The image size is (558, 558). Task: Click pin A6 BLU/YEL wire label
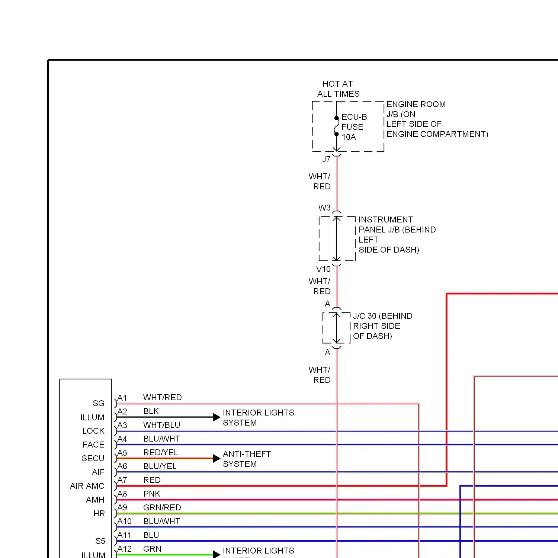point(160,466)
